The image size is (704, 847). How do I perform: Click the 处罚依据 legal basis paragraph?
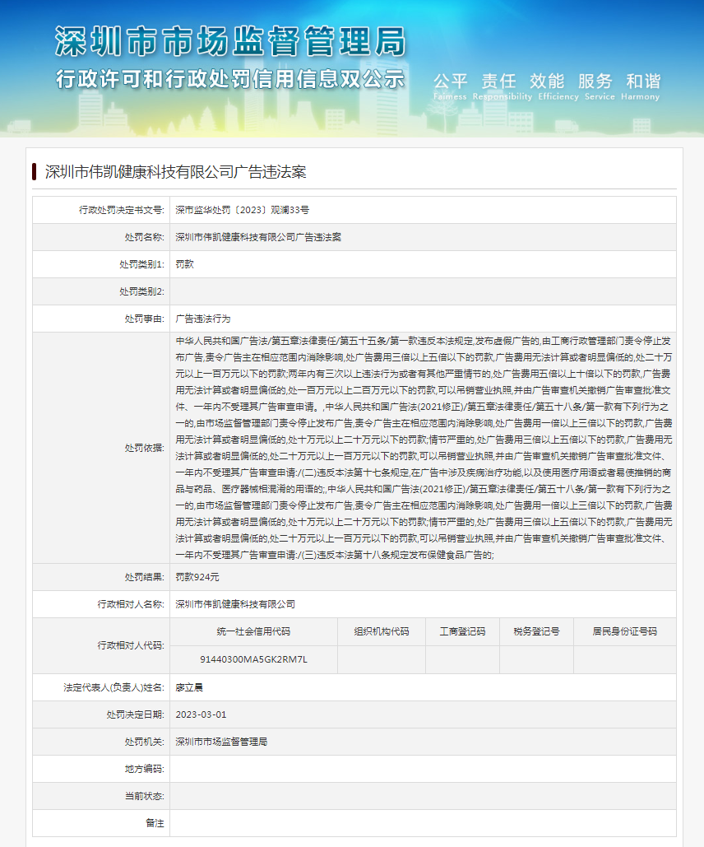[x=424, y=448]
